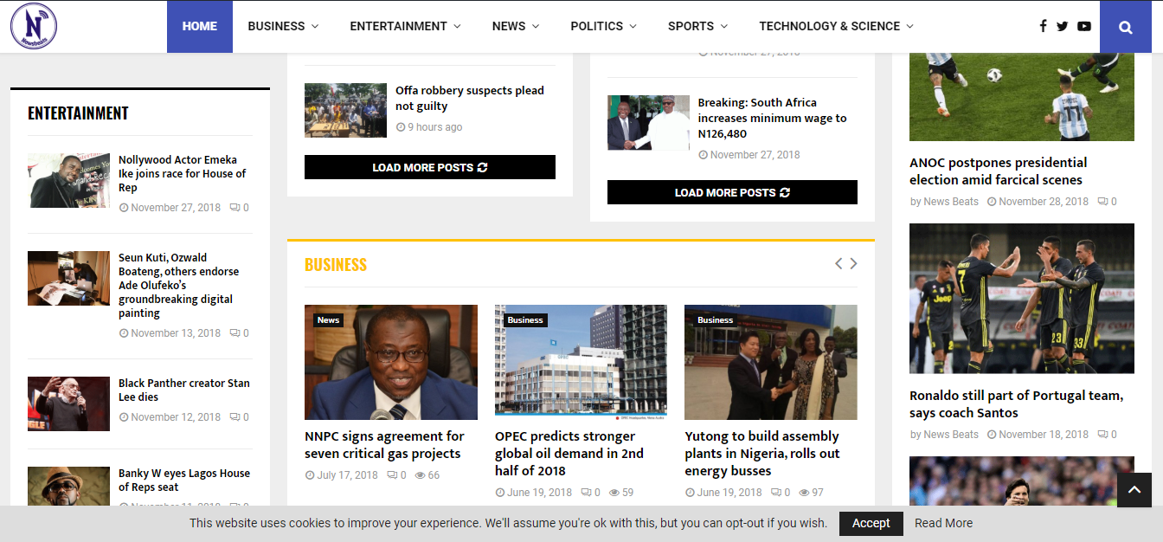The image size is (1163, 542).
Task: Accept the cookies notice
Action: [871, 523]
